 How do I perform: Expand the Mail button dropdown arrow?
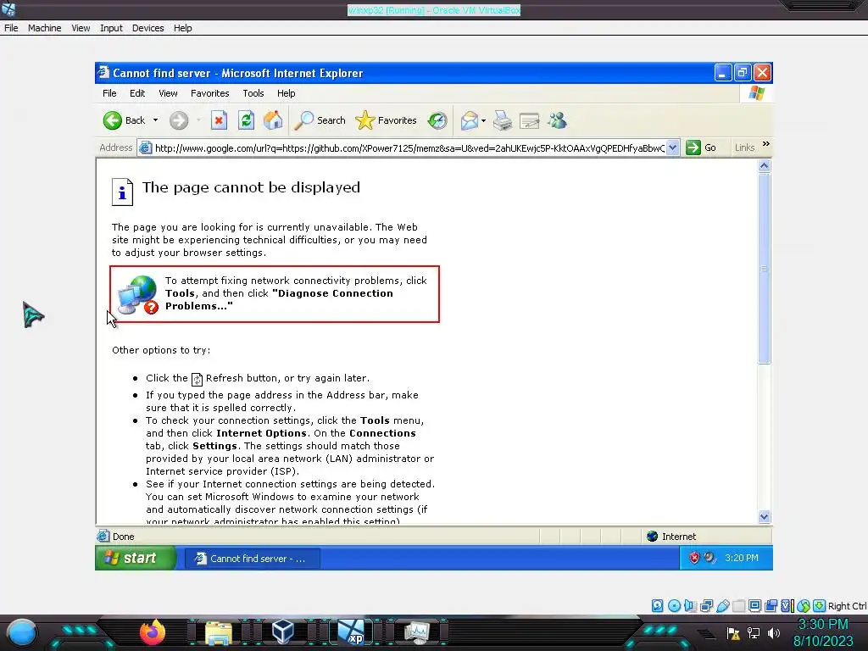click(x=484, y=120)
